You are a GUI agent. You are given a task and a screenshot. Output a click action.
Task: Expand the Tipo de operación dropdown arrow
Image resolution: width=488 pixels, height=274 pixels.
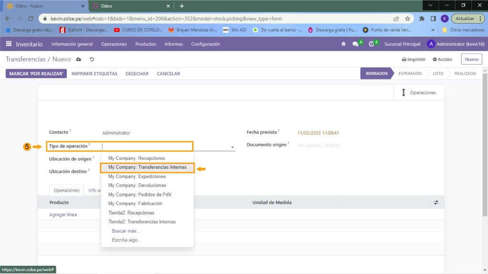pos(233,147)
